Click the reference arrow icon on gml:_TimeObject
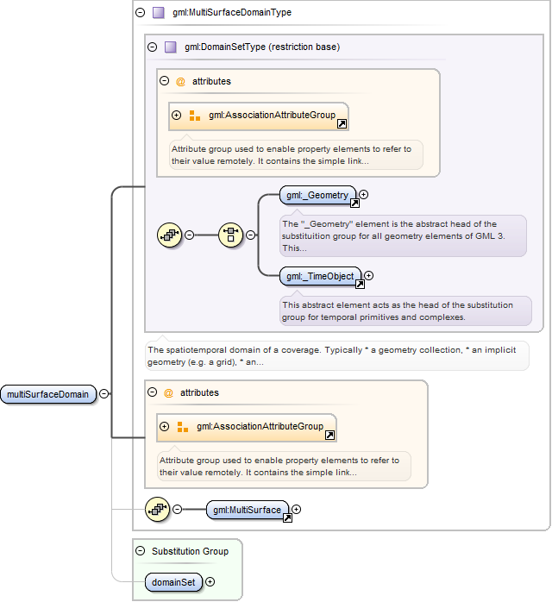 360,284
